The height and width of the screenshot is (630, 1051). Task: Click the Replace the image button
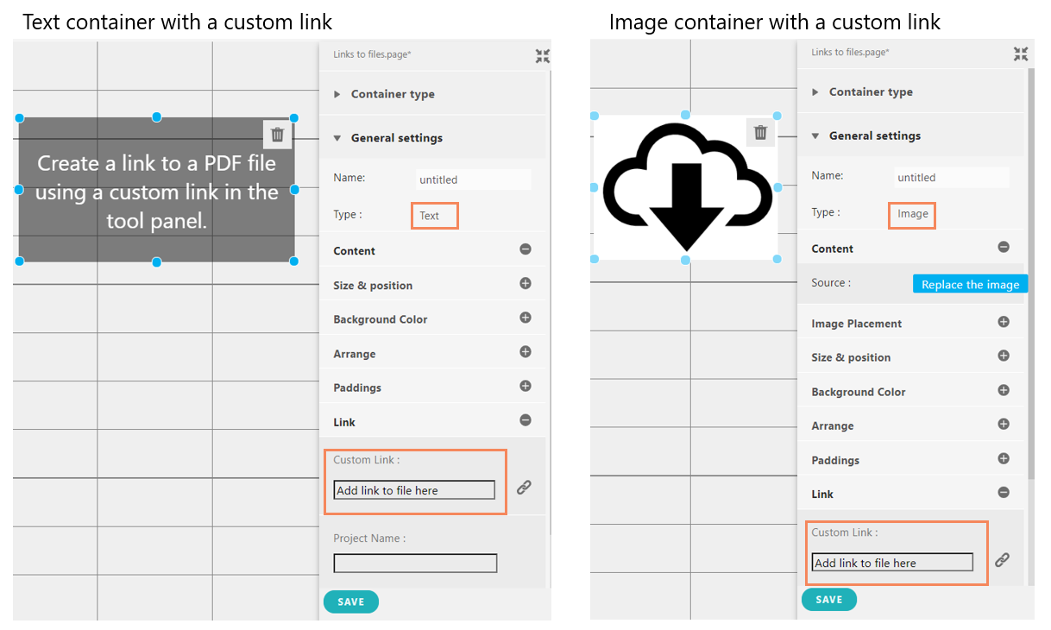(x=970, y=284)
